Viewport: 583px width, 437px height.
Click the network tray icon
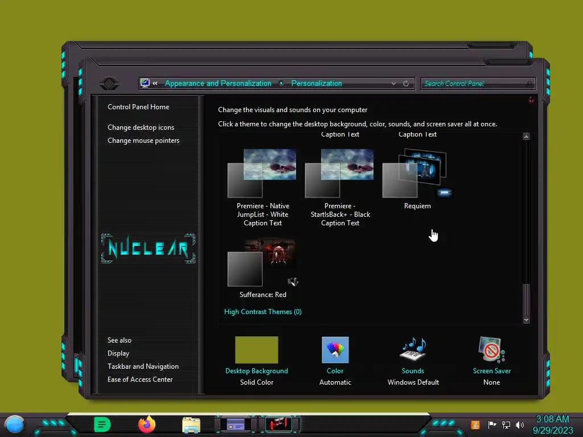coord(506,424)
